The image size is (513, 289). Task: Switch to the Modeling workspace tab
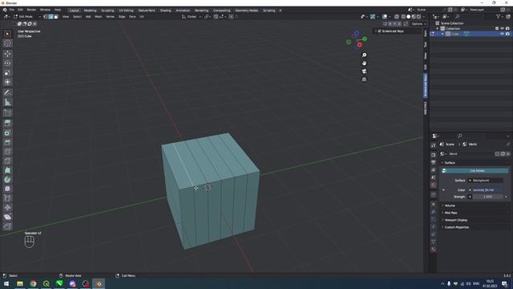click(x=90, y=10)
